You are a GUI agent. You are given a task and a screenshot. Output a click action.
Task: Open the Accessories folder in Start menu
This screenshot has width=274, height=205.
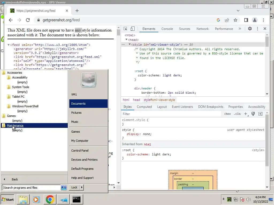click(x=14, y=73)
